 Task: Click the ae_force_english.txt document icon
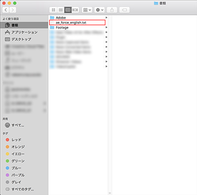(52, 23)
